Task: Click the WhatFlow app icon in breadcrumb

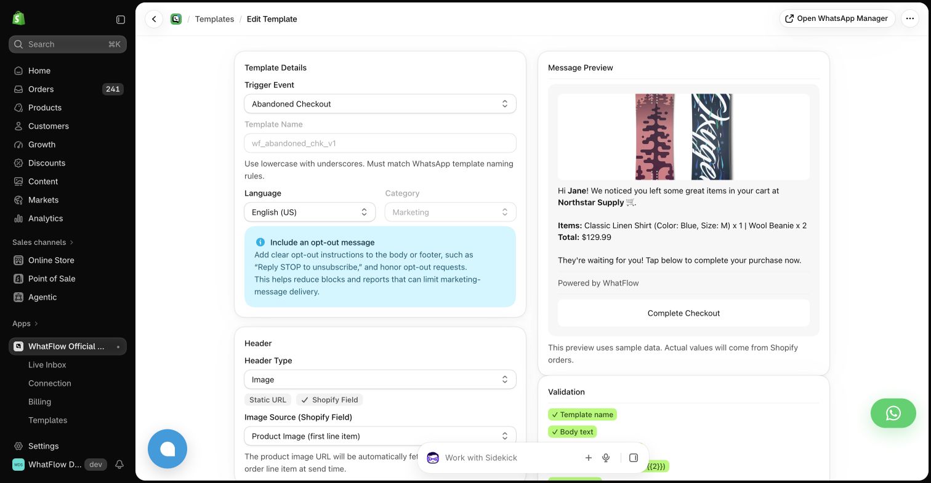Action: tap(176, 19)
